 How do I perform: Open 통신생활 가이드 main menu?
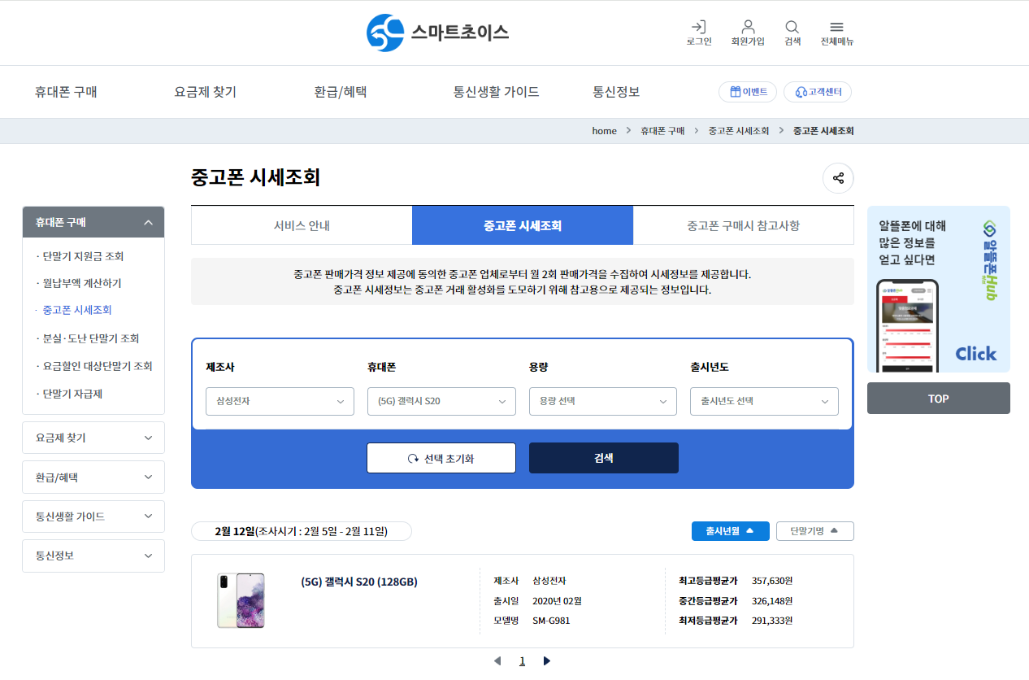pos(496,92)
